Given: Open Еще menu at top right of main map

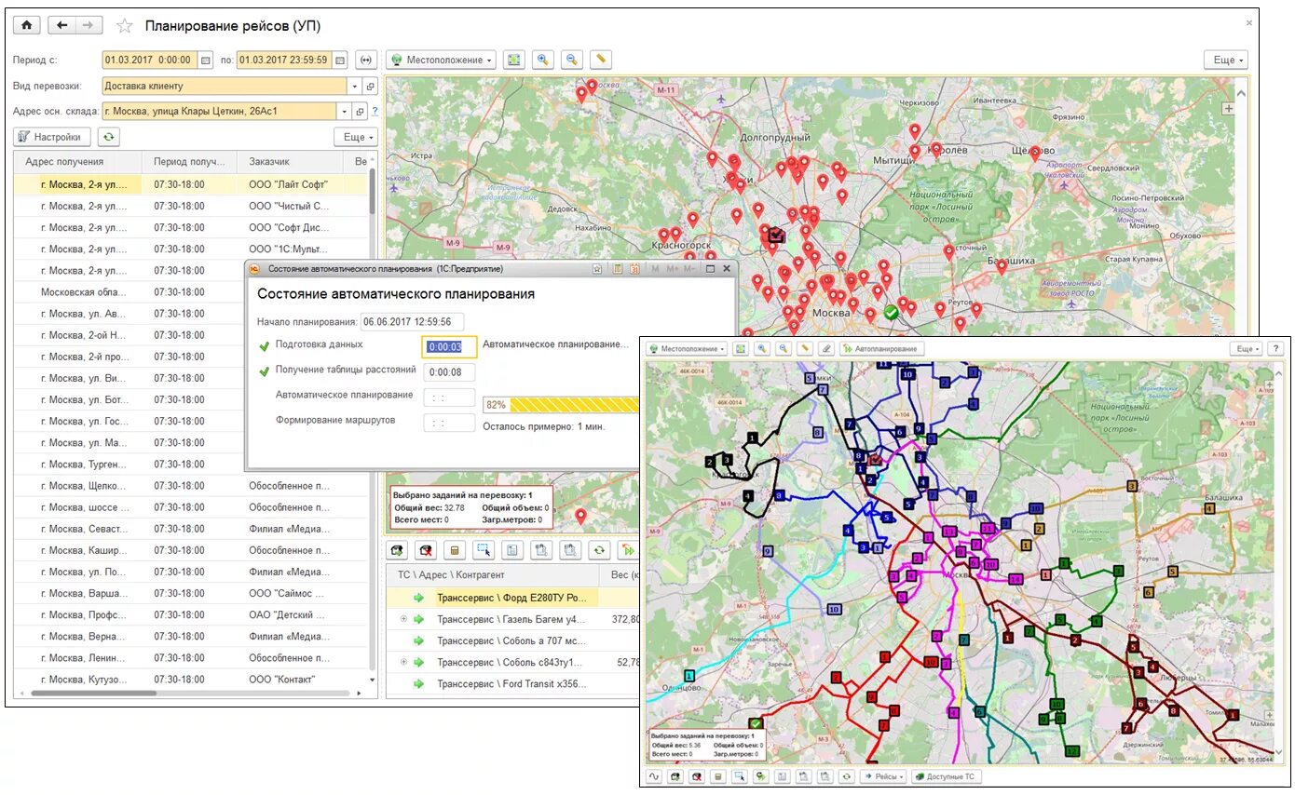Looking at the screenshot, I should point(1225,60).
